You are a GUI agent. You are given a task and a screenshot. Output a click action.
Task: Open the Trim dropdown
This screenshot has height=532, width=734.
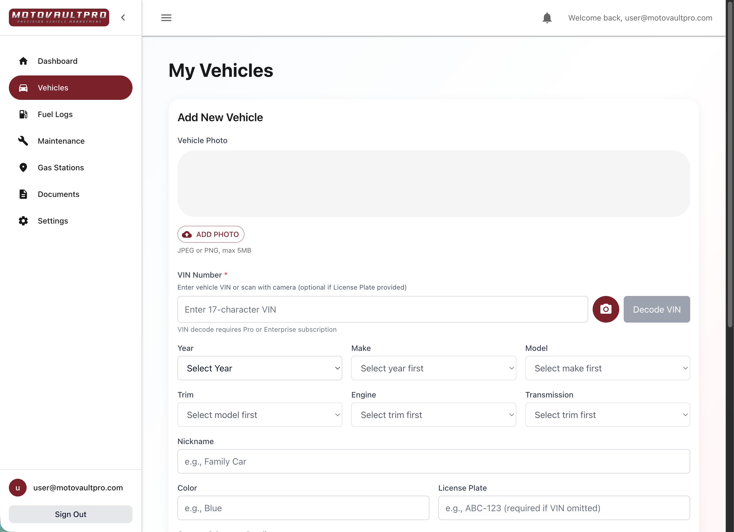(x=259, y=415)
